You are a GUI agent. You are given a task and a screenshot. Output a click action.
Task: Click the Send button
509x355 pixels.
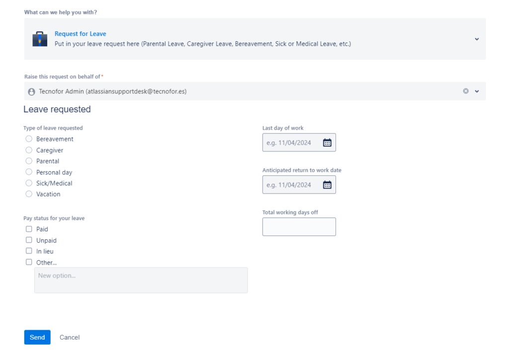(37, 337)
